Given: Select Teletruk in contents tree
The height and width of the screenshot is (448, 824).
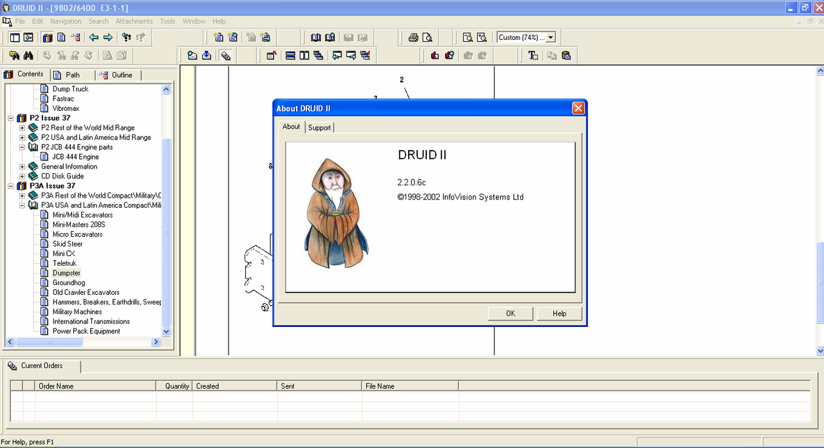Looking at the screenshot, I should click(64, 263).
